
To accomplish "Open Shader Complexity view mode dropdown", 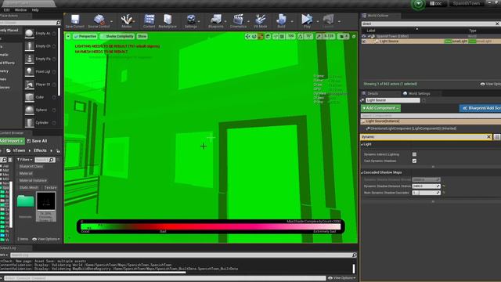I will [x=117, y=37].
